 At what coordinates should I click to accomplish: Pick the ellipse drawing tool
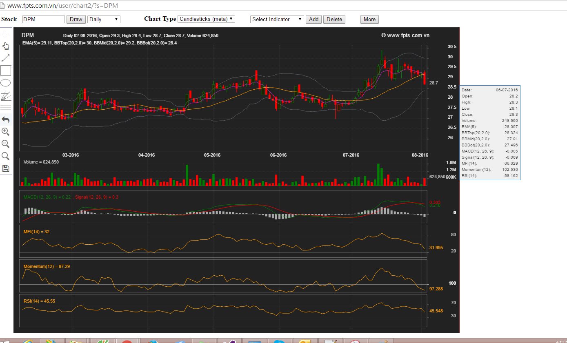pos(6,83)
